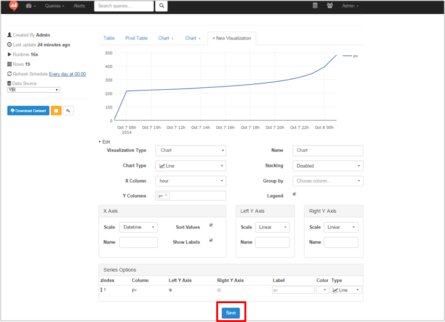Open the users group icon
The height and width of the screenshot is (322, 445).
[x=330, y=6]
